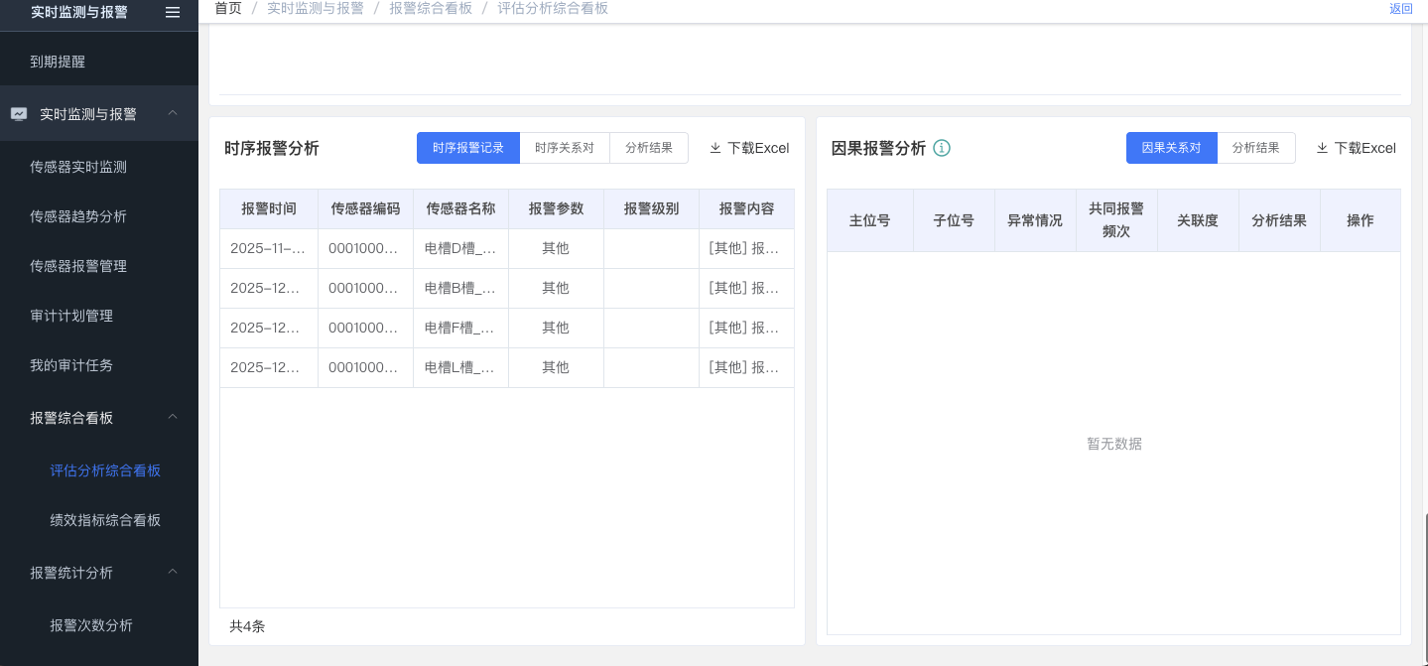Open 绩效指标综合看板 in the sidebar
Image resolution: width=1428 pixels, height=666 pixels.
pyautogui.click(x=105, y=520)
